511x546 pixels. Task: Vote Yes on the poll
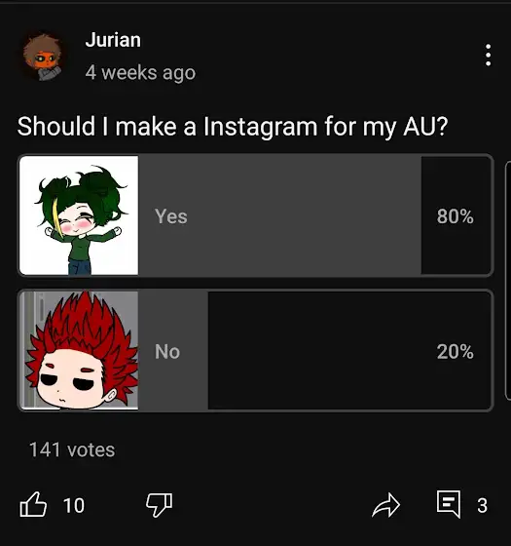coord(255,215)
